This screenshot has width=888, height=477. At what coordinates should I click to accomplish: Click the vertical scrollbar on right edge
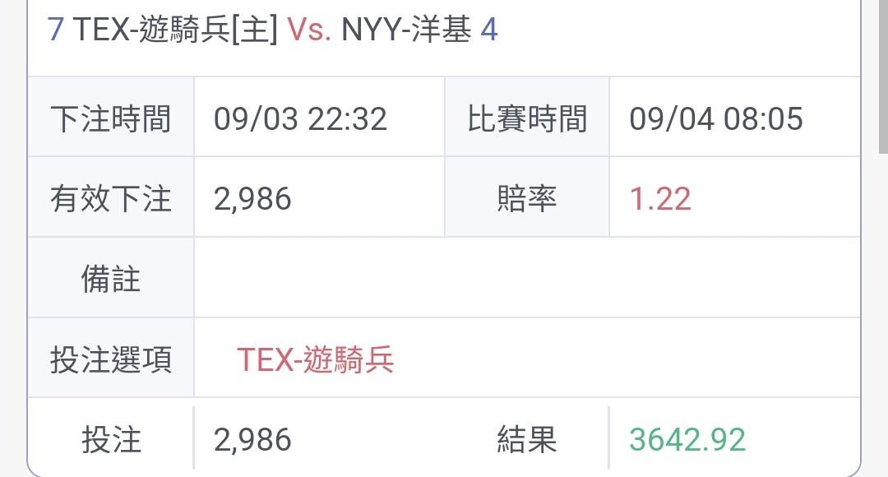click(883, 76)
